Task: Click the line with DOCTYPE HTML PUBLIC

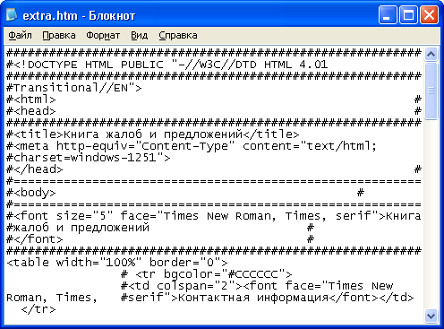Action: point(167,65)
